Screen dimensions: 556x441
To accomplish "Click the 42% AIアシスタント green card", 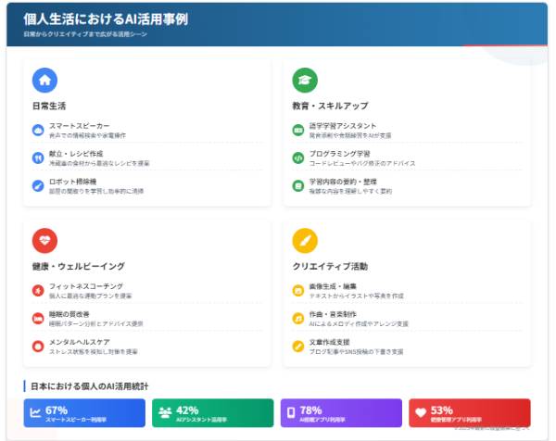I will [x=213, y=413].
